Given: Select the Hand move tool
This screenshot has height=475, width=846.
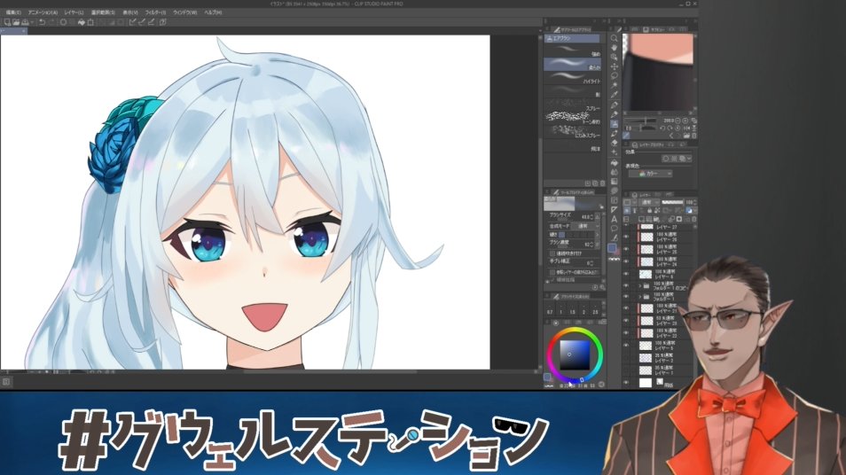Looking at the screenshot, I should click(614, 48).
